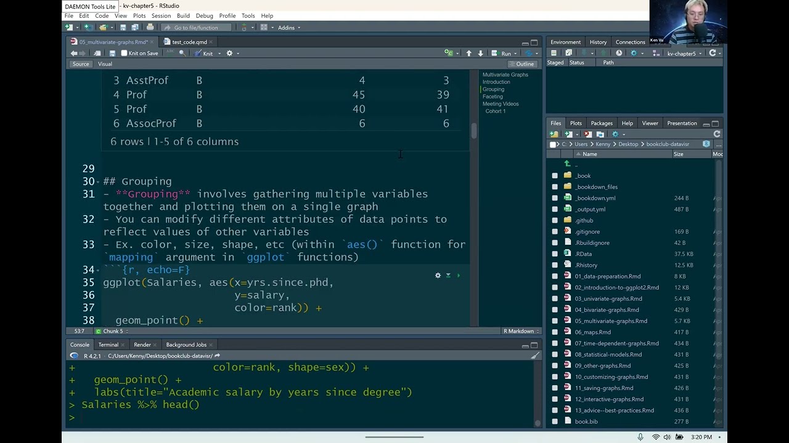Screen dimensions: 789x443
Task: Check the box for 01_data-preparation.Rmd
Action: point(555,276)
